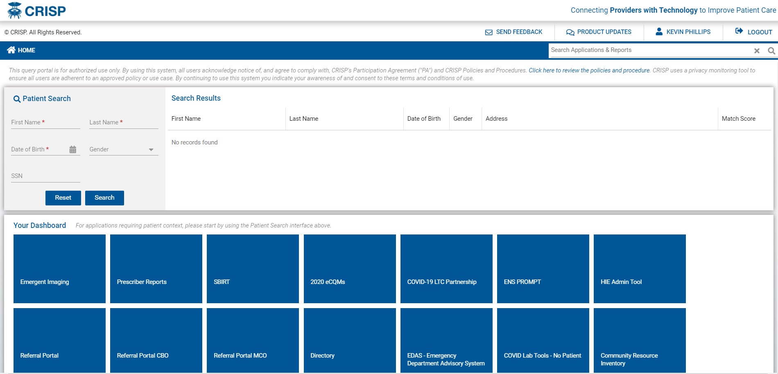Click the 'No records found' text
Screen dimensions: 778x374
(194, 142)
